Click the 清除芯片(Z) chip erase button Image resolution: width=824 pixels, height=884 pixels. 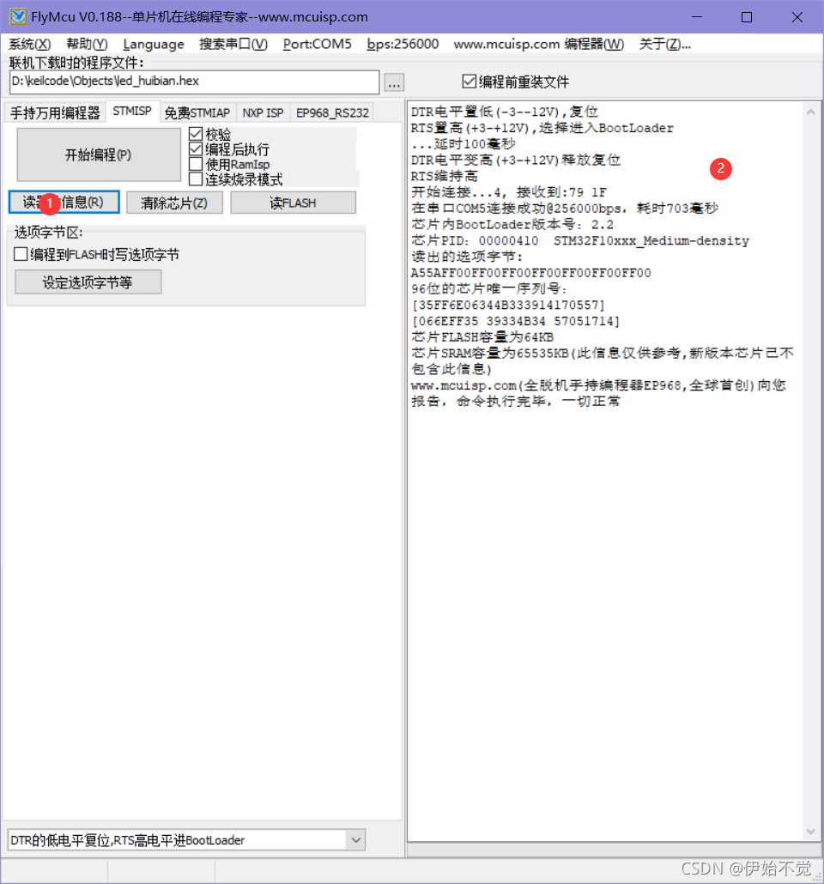pyautogui.click(x=174, y=202)
